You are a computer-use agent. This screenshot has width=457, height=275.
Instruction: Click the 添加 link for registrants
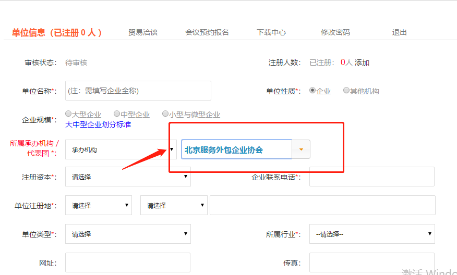362,63
